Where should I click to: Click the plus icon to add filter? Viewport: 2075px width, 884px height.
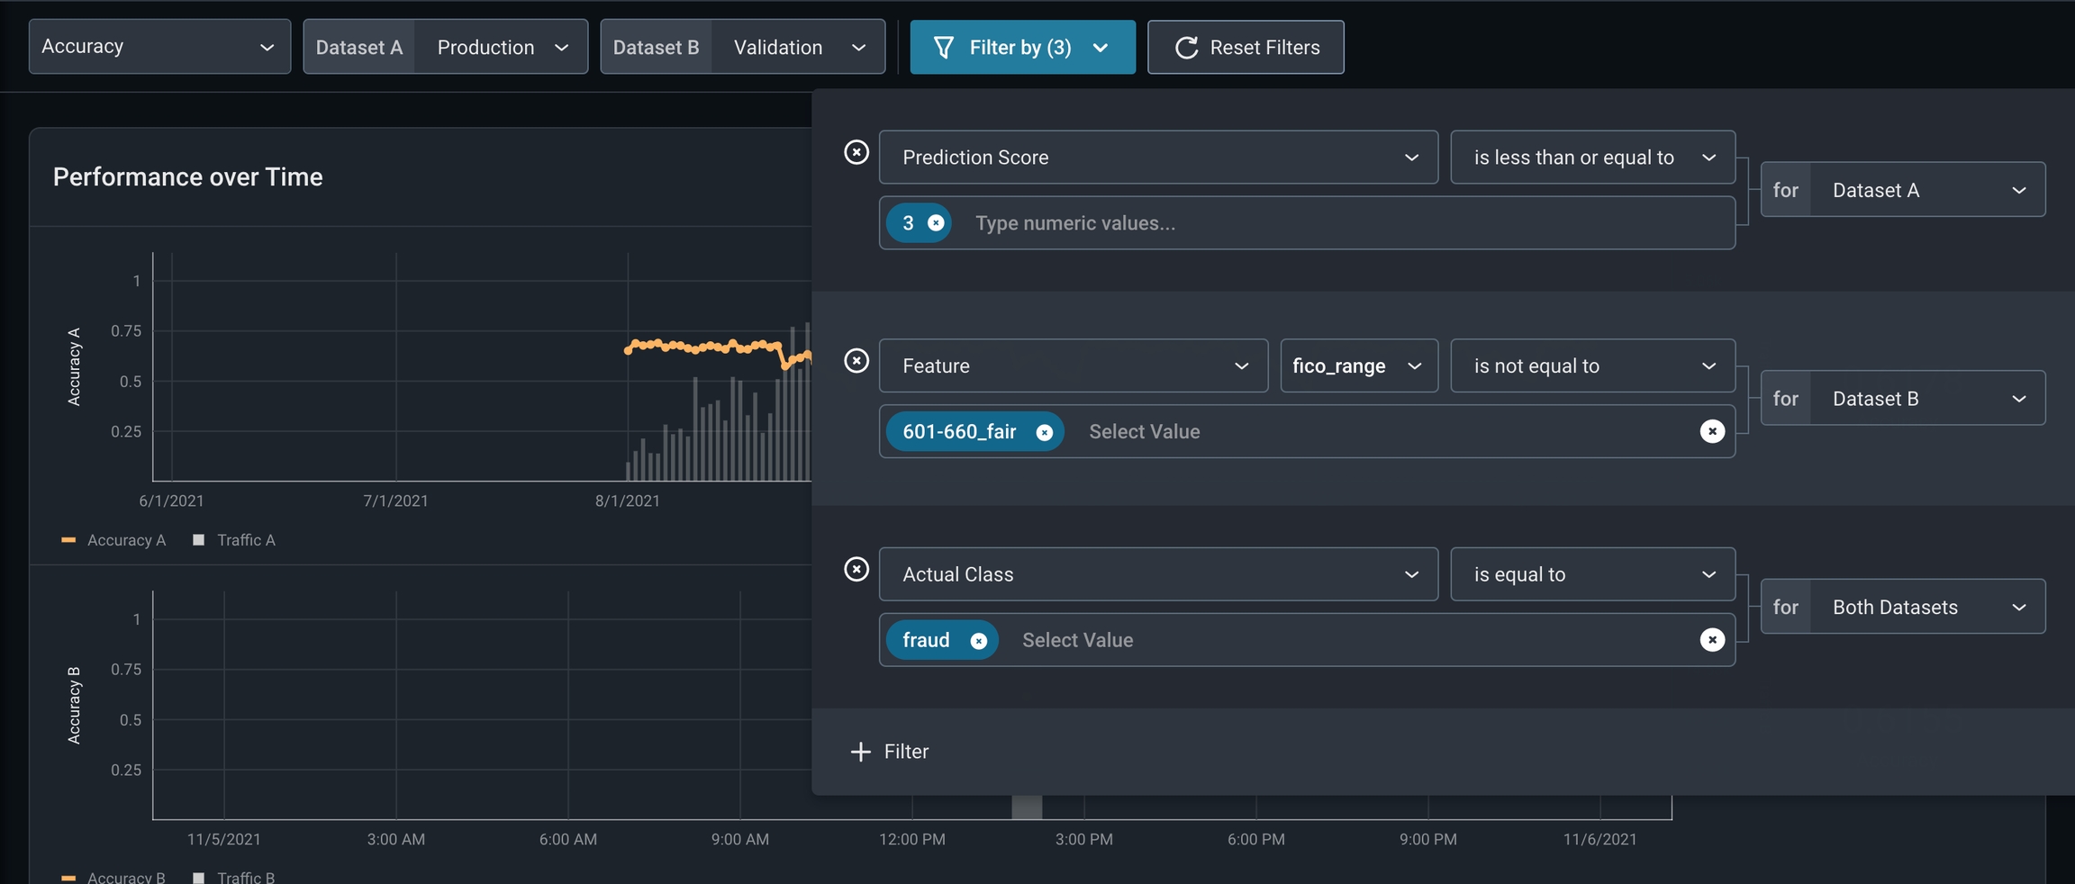(x=861, y=752)
